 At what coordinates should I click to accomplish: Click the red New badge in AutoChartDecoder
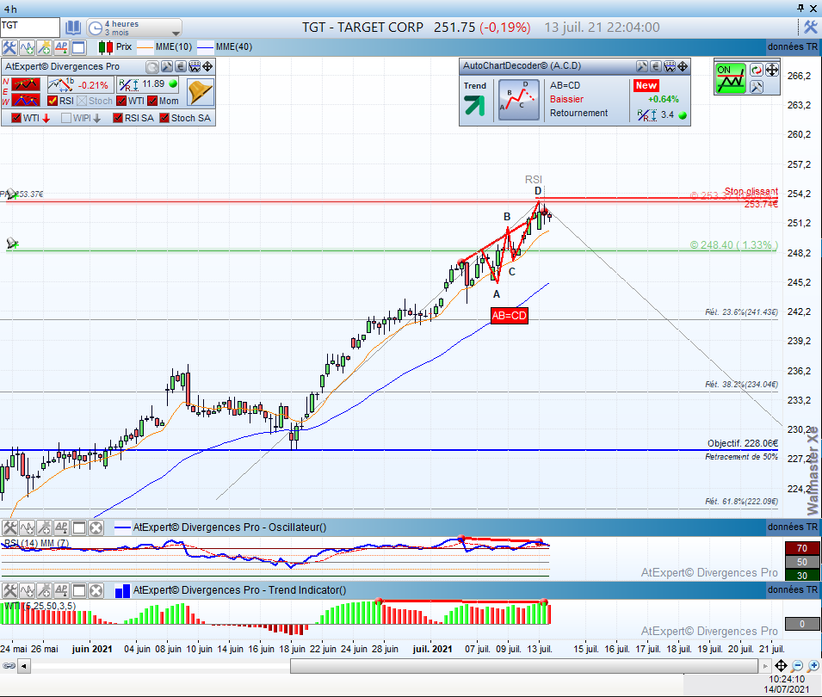(646, 85)
